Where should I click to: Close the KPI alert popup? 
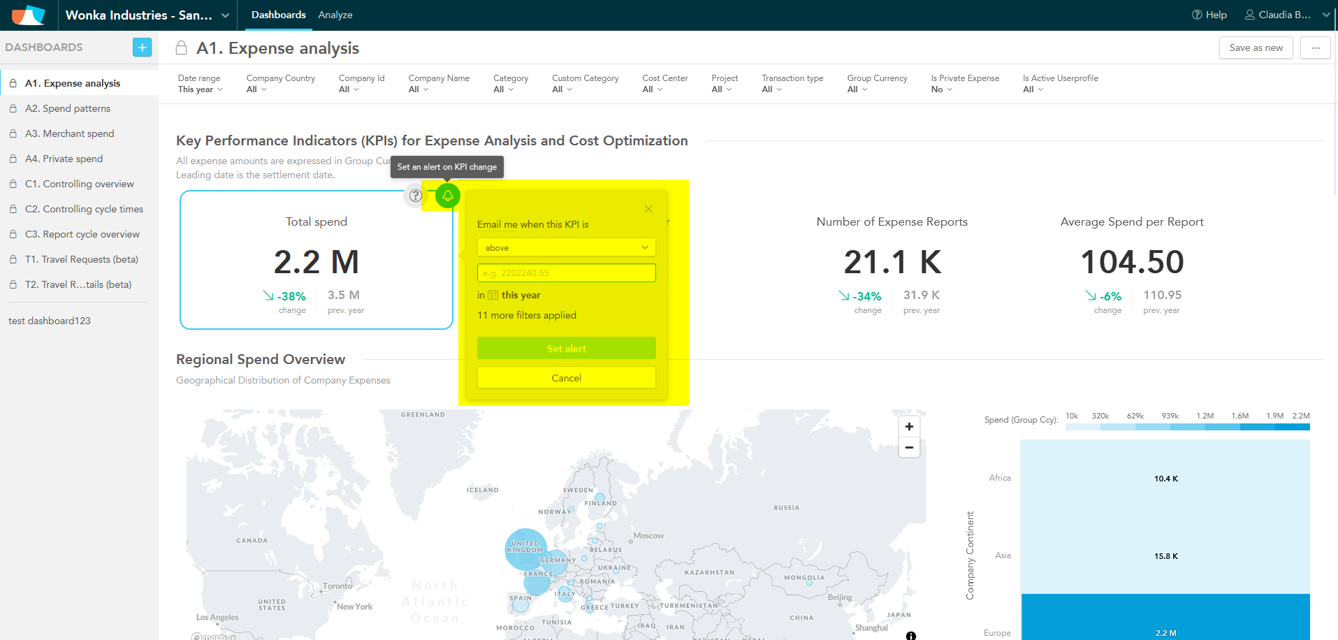tap(648, 209)
